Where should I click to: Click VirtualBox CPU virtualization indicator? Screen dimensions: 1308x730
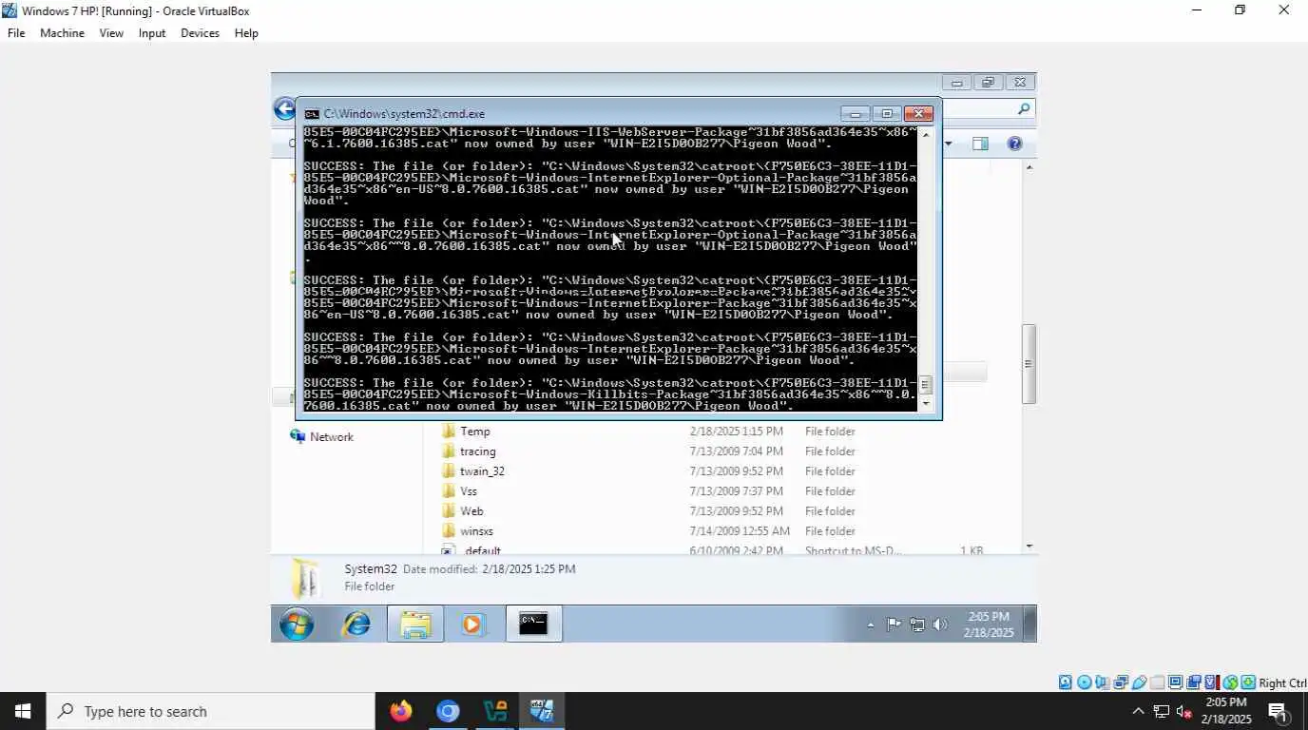pyautogui.click(x=1212, y=682)
